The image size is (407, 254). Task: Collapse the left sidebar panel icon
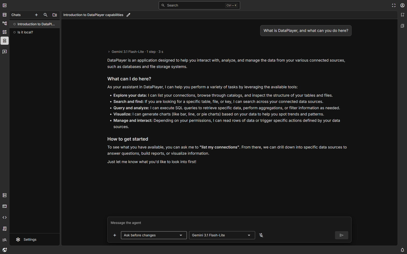click(5, 5)
